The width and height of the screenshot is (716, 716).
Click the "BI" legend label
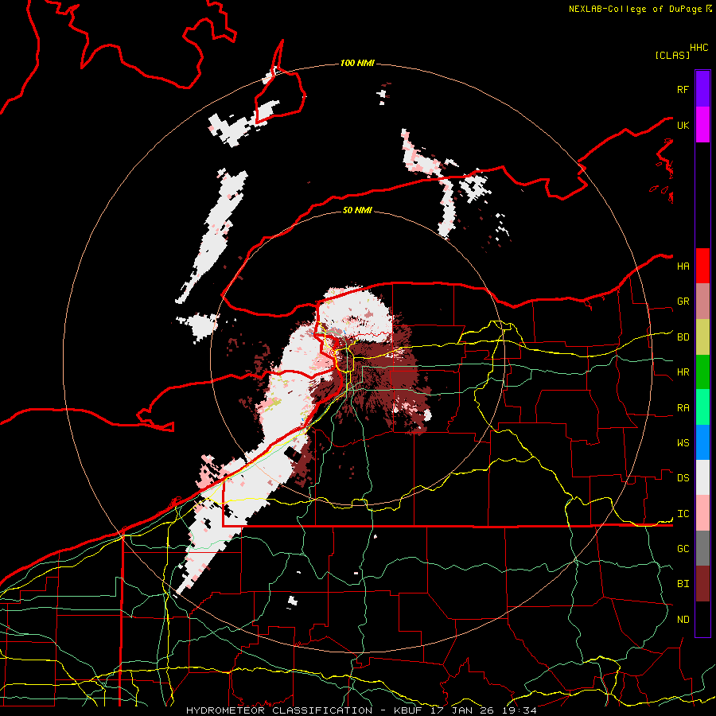(683, 584)
